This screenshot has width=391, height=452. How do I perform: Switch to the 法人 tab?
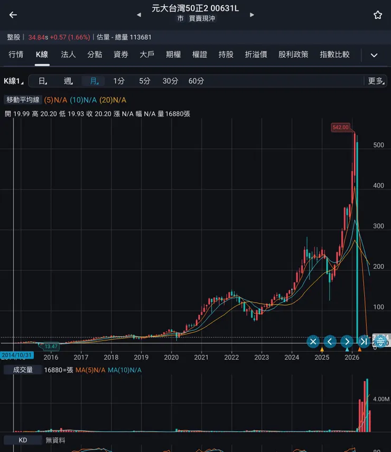[68, 54]
